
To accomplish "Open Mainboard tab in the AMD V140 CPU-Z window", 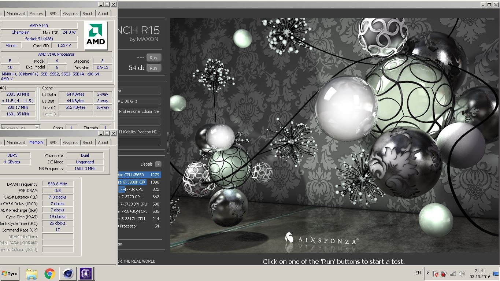I will (x=16, y=14).
